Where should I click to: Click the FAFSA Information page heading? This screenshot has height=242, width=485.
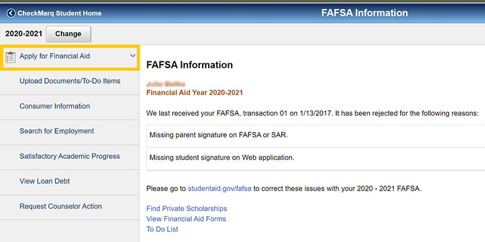coord(190,65)
